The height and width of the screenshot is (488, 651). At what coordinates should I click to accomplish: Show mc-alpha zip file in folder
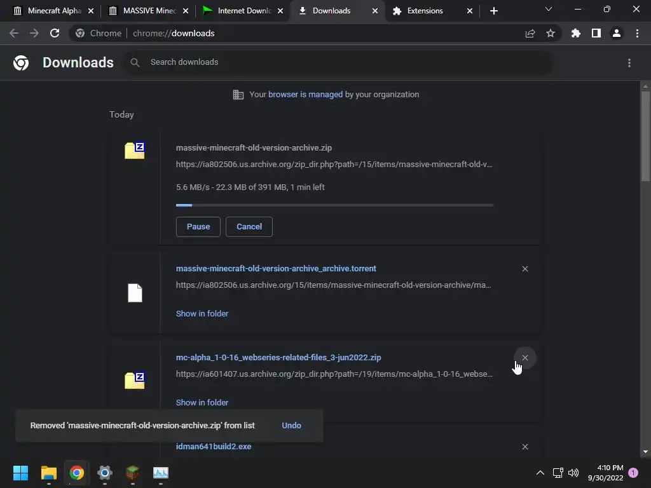202,402
